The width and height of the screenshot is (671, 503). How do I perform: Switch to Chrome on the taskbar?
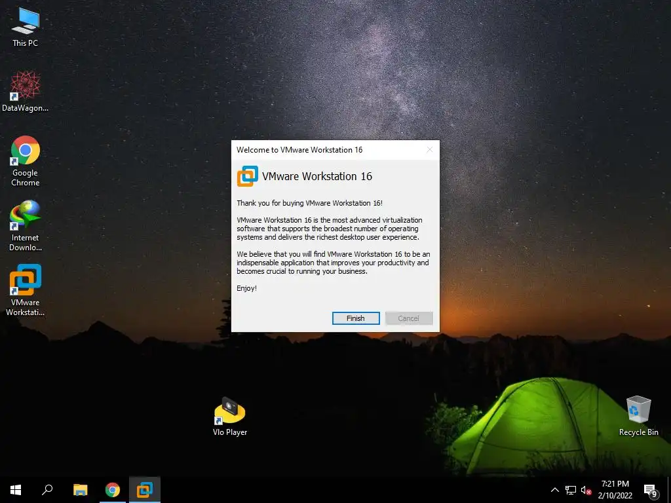click(113, 490)
